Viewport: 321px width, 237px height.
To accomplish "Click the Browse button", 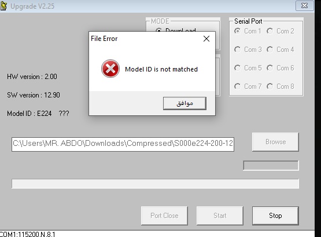I will click(275, 142).
